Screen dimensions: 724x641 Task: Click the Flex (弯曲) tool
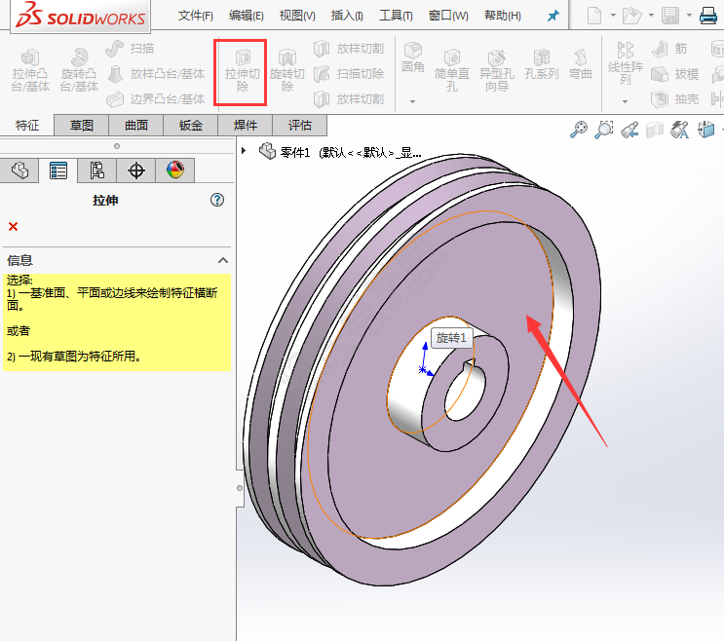tap(581, 64)
